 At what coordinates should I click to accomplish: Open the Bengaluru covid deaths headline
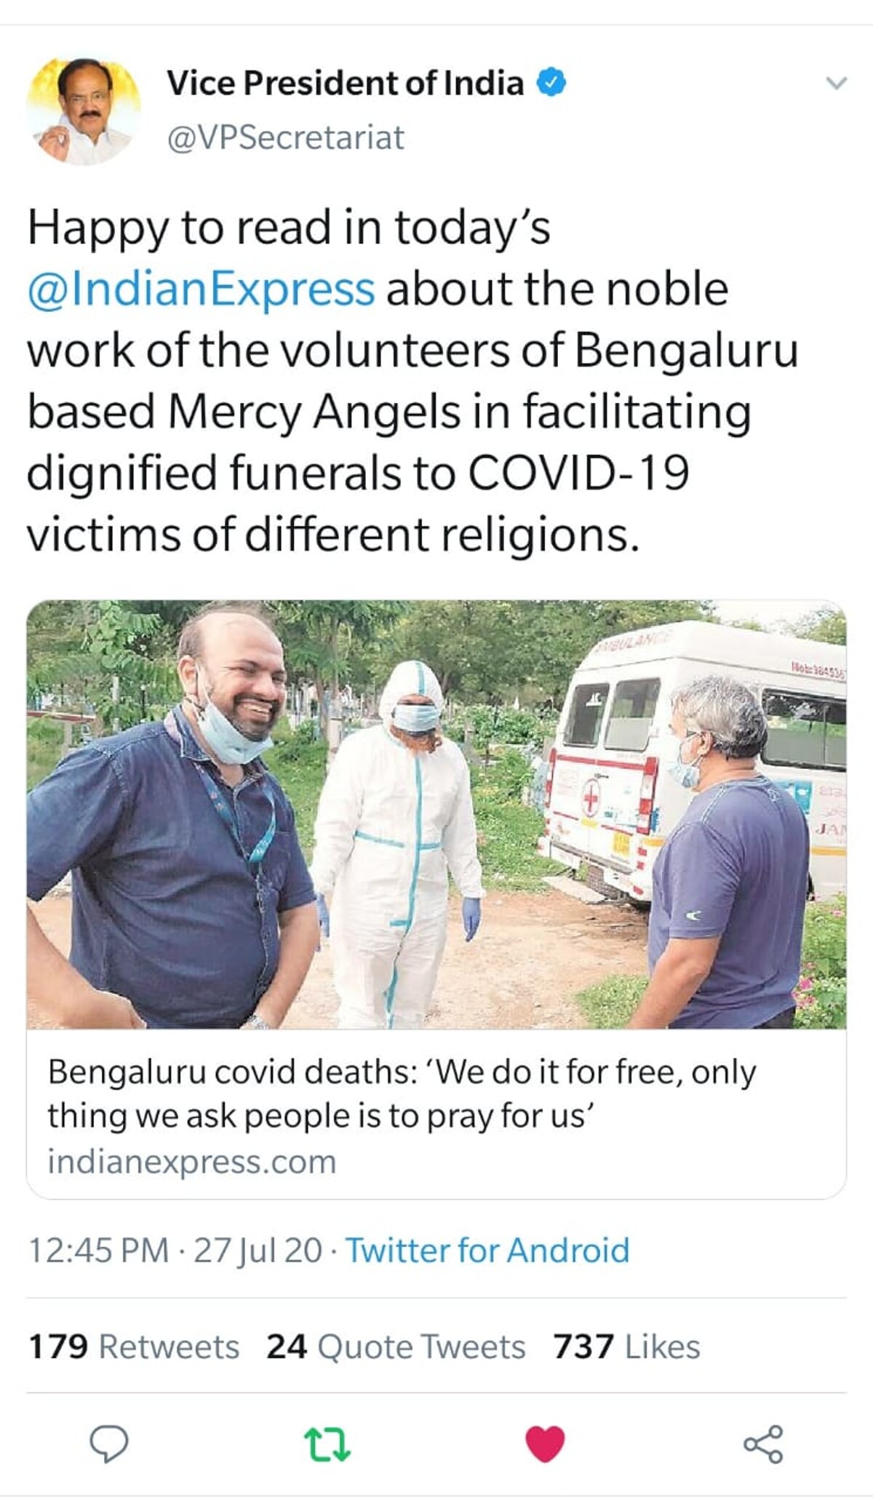pyautogui.click(x=402, y=1093)
